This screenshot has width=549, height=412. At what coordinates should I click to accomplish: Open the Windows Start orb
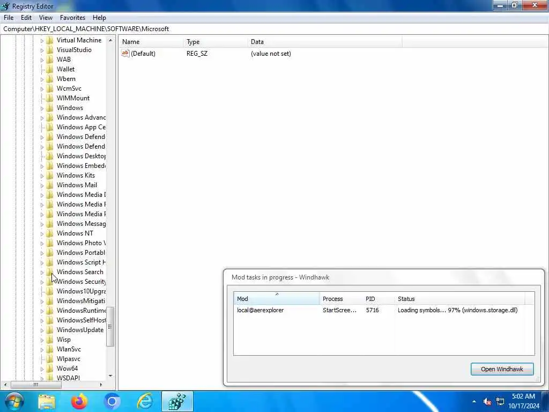point(14,401)
